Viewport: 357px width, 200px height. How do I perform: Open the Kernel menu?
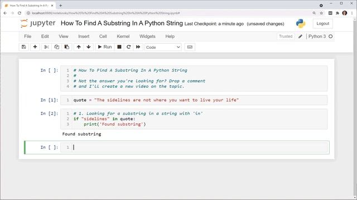pos(123,36)
